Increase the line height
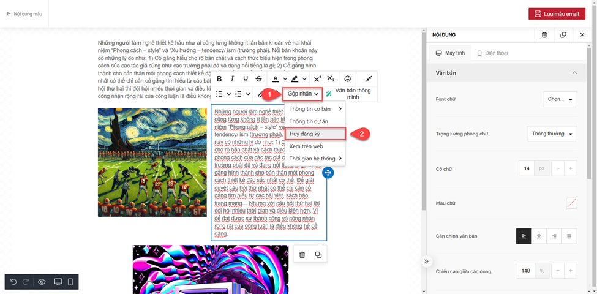 (570, 271)
